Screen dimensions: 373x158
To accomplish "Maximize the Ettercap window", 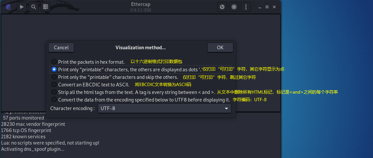I will pos(267,7).
